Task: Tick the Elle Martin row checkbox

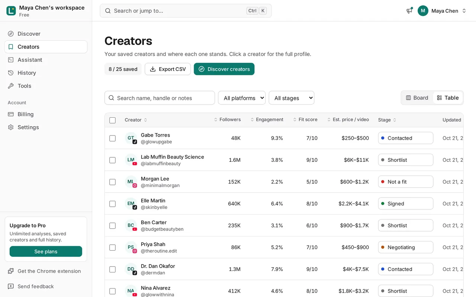Action: coord(112,204)
